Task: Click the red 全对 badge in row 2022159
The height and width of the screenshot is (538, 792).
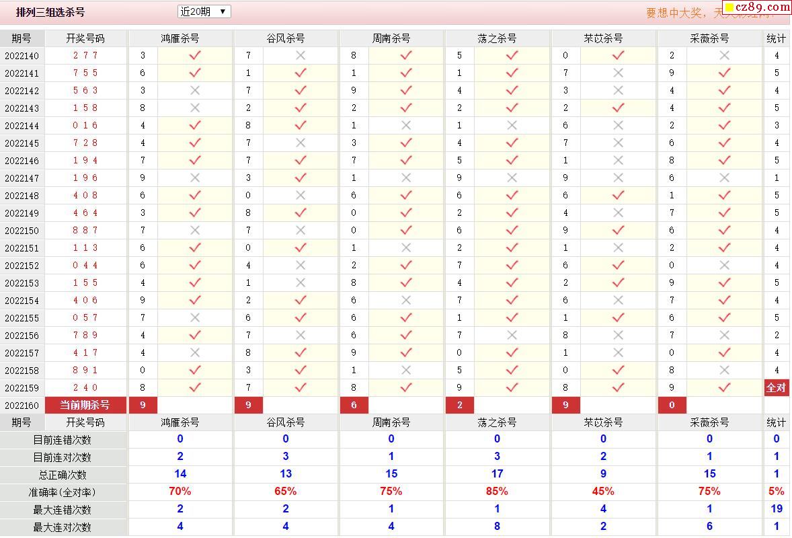Action: pyautogui.click(x=777, y=387)
